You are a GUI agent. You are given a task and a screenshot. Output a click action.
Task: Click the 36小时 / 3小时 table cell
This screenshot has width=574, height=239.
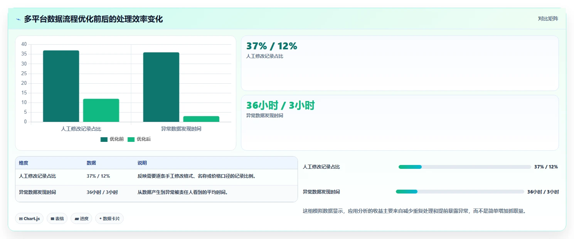102,192
